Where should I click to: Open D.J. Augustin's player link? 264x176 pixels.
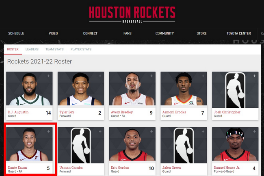point(18,112)
